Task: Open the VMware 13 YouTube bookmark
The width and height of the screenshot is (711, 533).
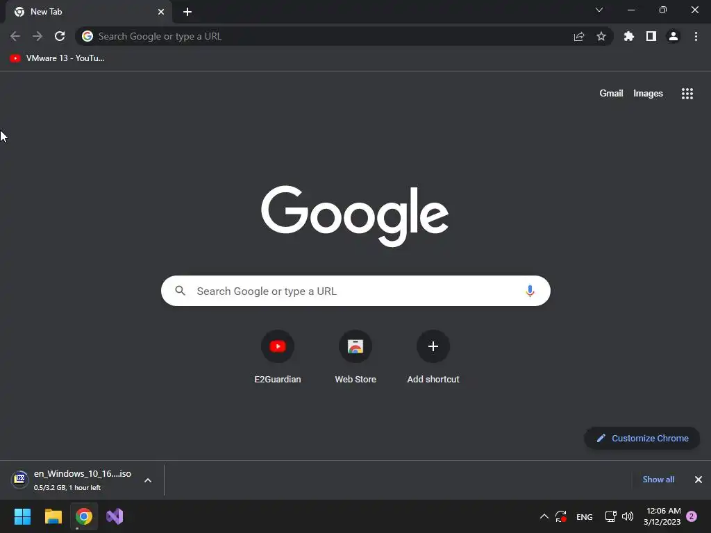Action: coord(57,58)
